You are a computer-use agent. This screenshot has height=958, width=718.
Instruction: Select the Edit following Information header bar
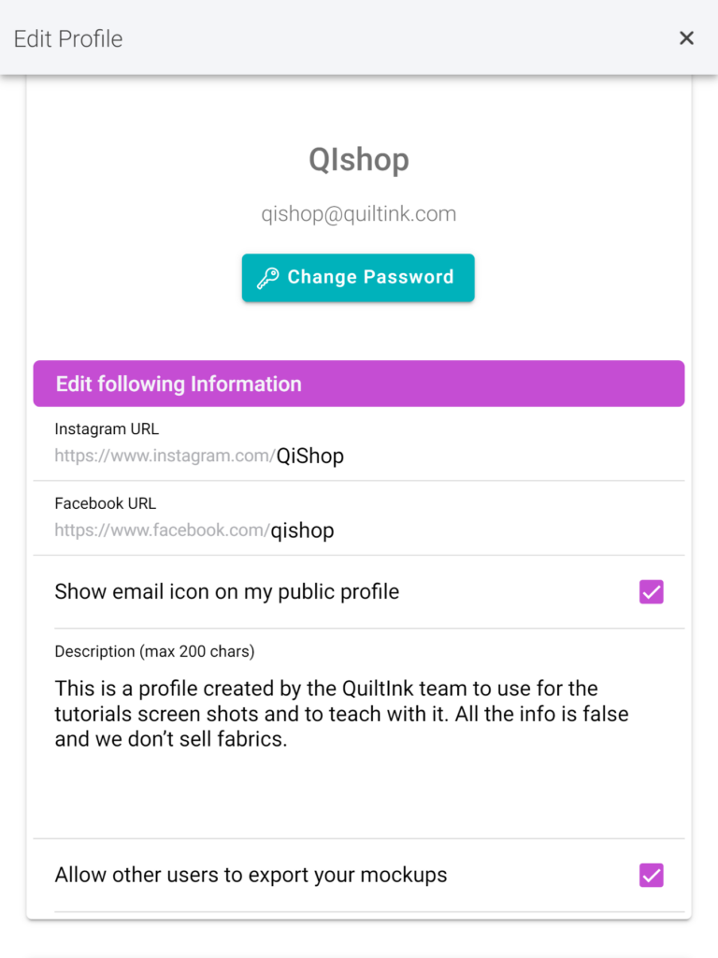click(x=358, y=384)
